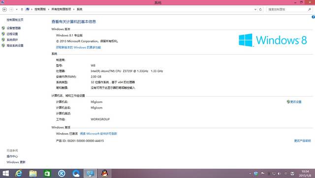Open 设备管理器 (Device Manager) link
The height and width of the screenshot is (178, 315).
[x=14, y=28]
